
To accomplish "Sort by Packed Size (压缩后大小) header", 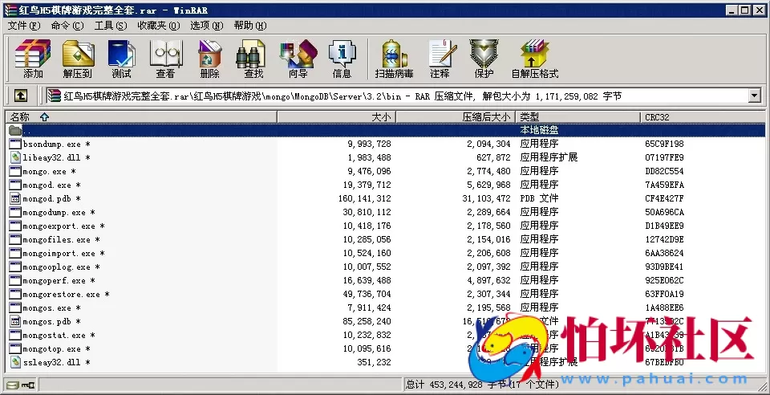I will tap(456, 117).
